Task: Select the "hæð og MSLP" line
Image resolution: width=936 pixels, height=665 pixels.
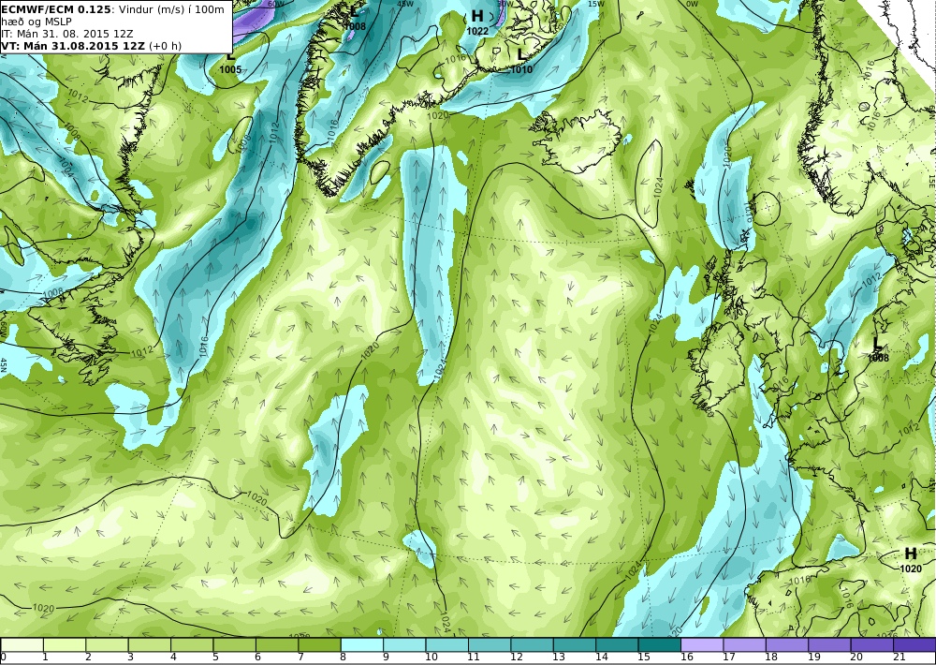Action: (x=36, y=22)
